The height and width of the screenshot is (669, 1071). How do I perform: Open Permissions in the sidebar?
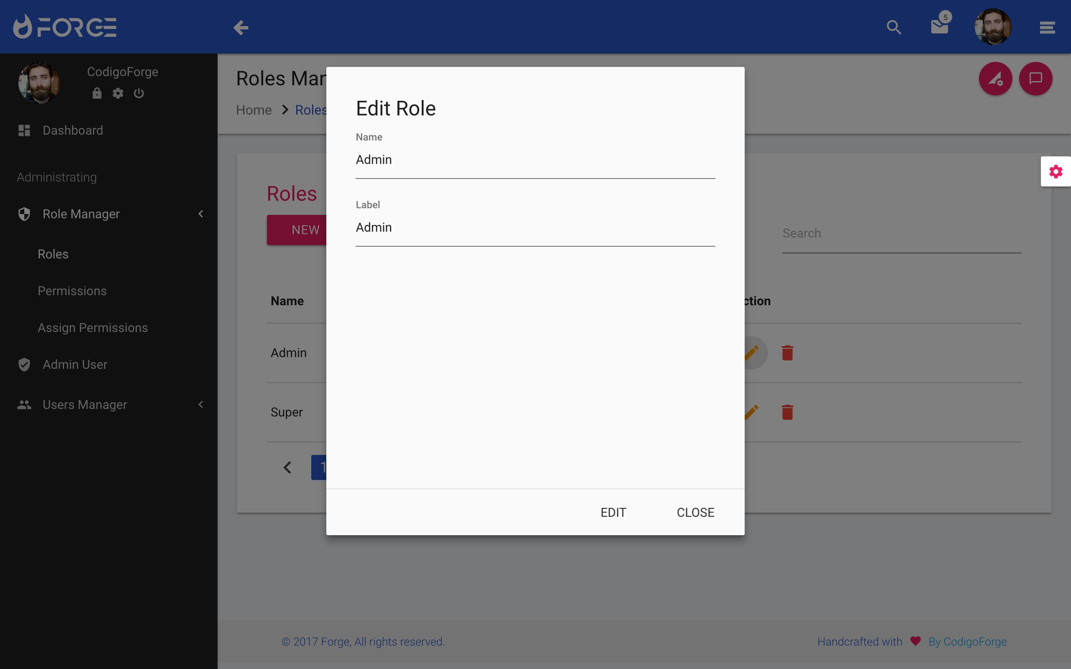coord(72,291)
